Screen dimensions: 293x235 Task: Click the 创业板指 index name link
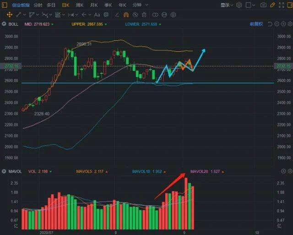coord(21,5)
